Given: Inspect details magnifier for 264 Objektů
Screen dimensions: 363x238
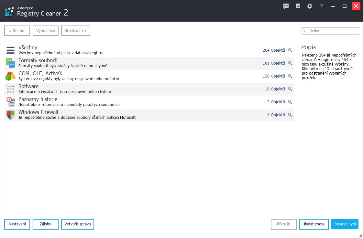Looking at the screenshot, I should pyautogui.click(x=290, y=50).
